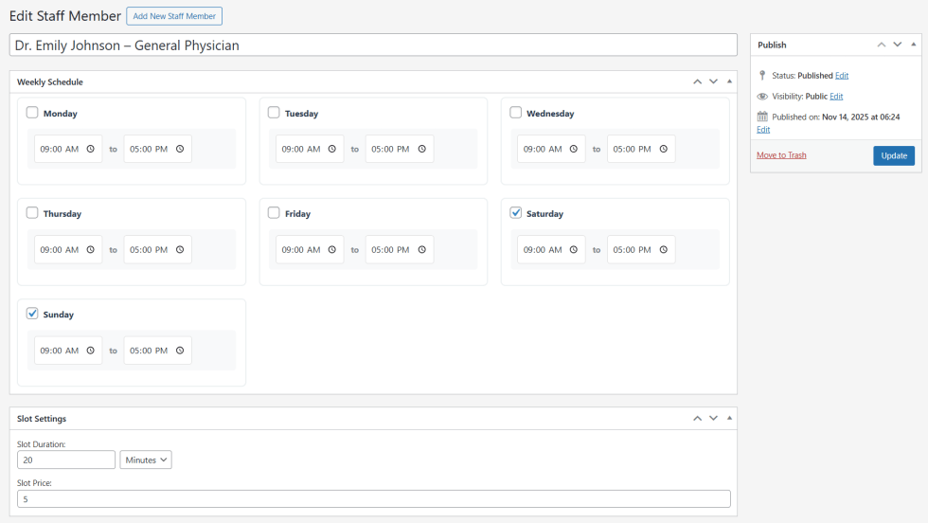This screenshot has width=928, height=523.
Task: Click the Update button
Action: point(894,155)
